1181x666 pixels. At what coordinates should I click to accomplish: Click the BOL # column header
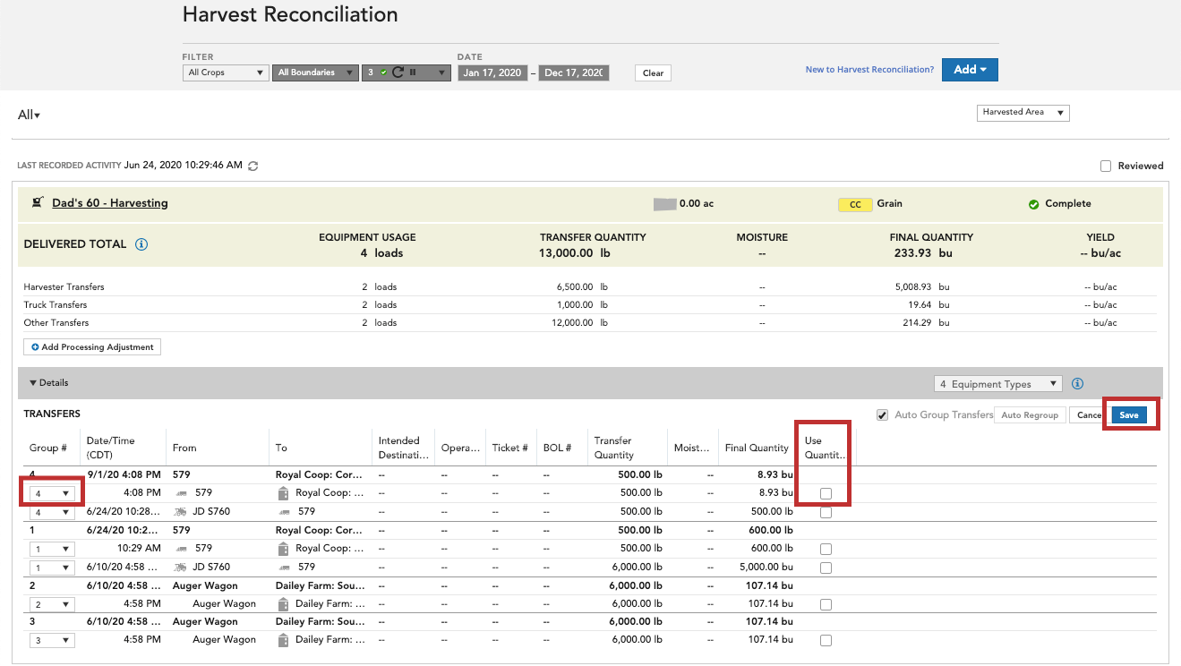pos(557,448)
